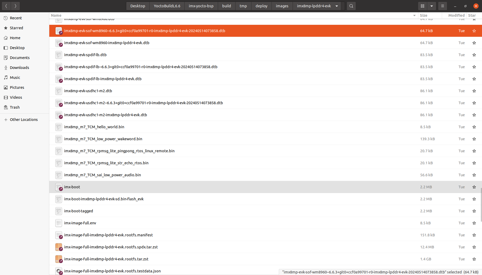The width and height of the screenshot is (482, 275).
Task: Open the view options dropdown arrow
Action: tap(432, 6)
